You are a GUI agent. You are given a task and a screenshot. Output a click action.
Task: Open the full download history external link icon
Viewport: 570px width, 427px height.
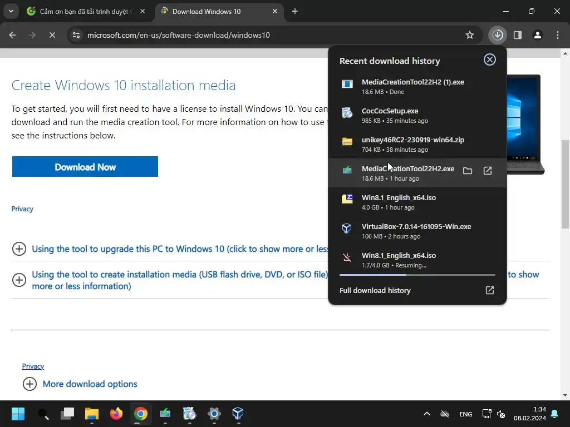(x=490, y=290)
